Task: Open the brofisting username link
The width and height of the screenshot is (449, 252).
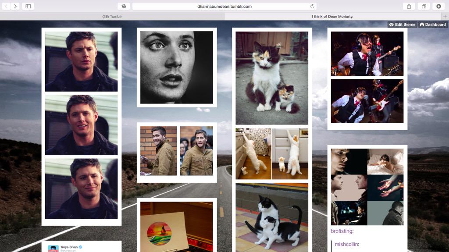Action: pos(342,231)
